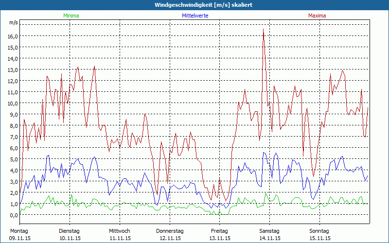Click the highest red Maxima peak above 16
This screenshot has height=243, width=389.
click(263, 29)
